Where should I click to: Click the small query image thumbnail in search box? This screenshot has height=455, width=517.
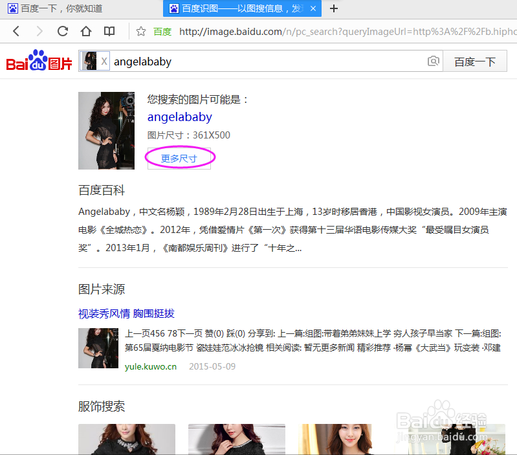[x=89, y=61]
